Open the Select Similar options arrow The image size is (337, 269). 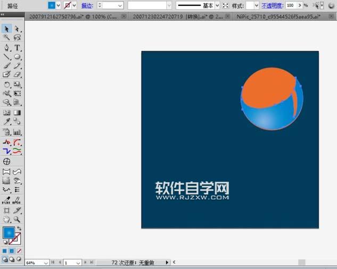click(x=322, y=5)
